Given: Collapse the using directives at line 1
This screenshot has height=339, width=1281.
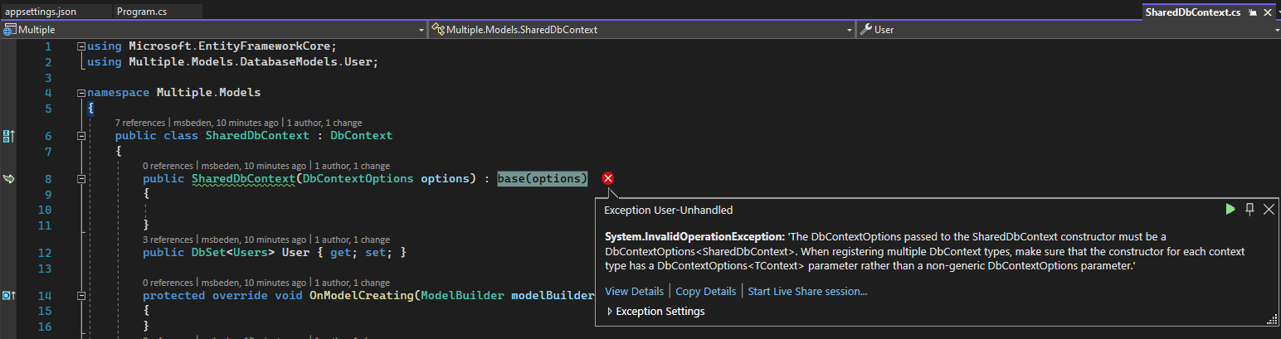Looking at the screenshot, I should [x=80, y=46].
